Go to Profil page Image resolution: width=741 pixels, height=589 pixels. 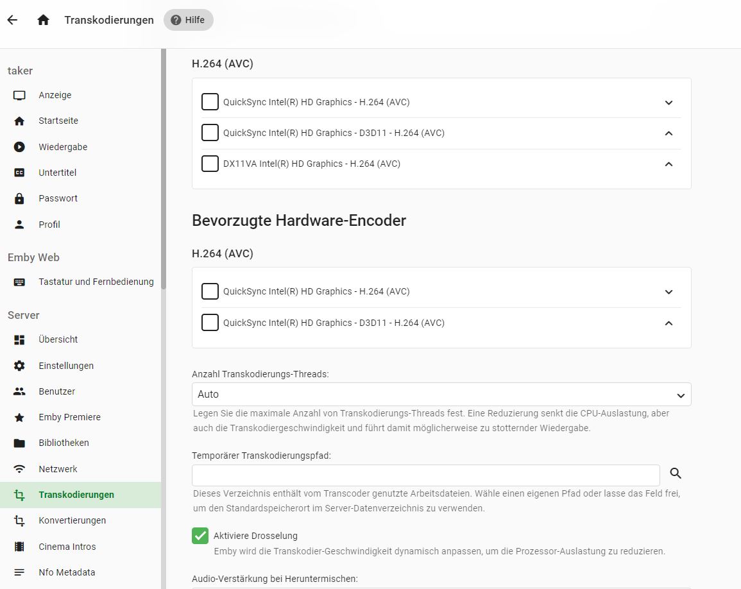(80, 225)
